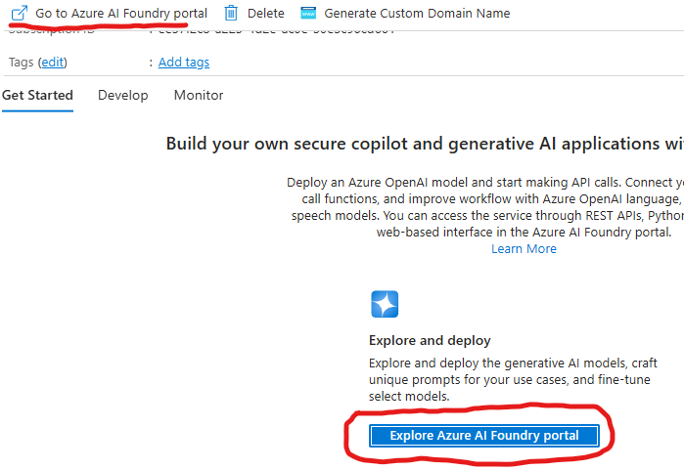This screenshot has width=684, height=470.
Task: Click the Explore Azure AI Foundry portal button
Action: [x=484, y=436]
